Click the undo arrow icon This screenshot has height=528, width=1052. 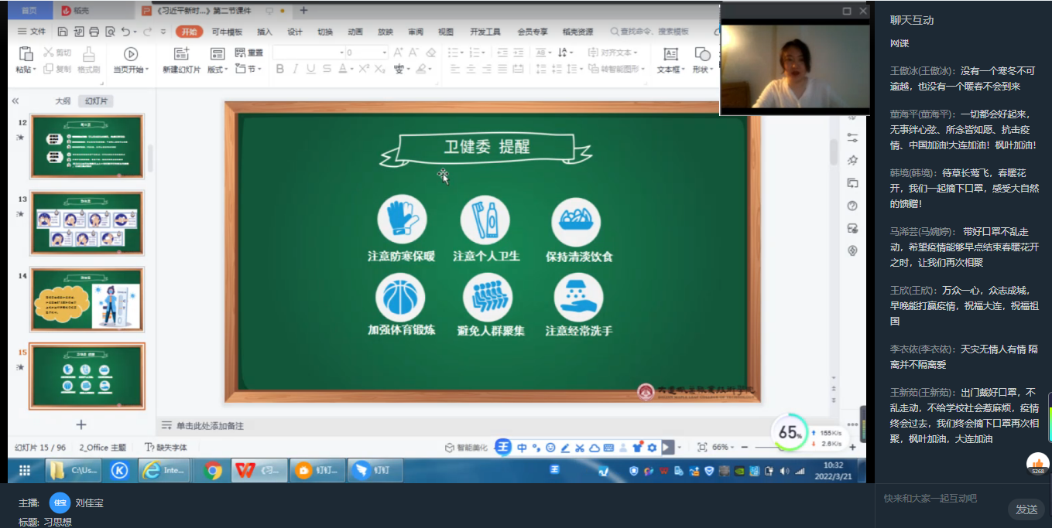click(x=125, y=32)
